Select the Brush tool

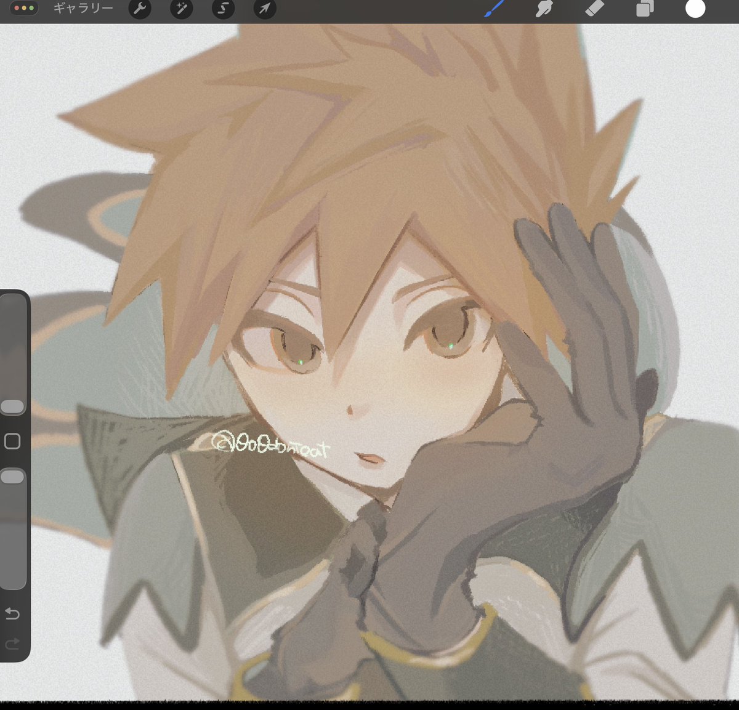pos(494,9)
